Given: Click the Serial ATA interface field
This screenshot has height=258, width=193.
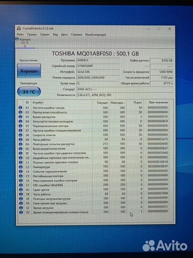Looking at the screenshot, I should coord(98,72).
